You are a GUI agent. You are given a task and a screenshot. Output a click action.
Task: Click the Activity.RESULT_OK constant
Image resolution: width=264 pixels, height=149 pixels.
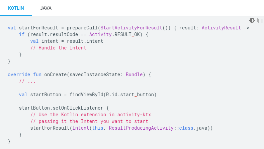click(114, 34)
